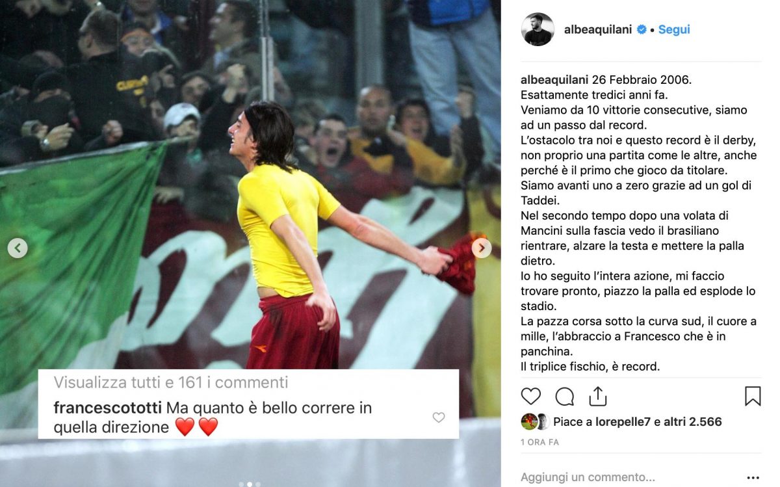Share the post using the share icon
This screenshot has height=487, width=780.
[597, 395]
